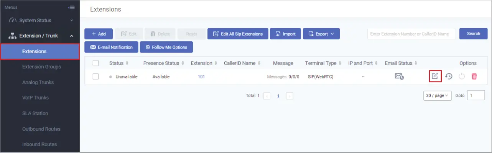Check the box for extension 101

(96, 76)
